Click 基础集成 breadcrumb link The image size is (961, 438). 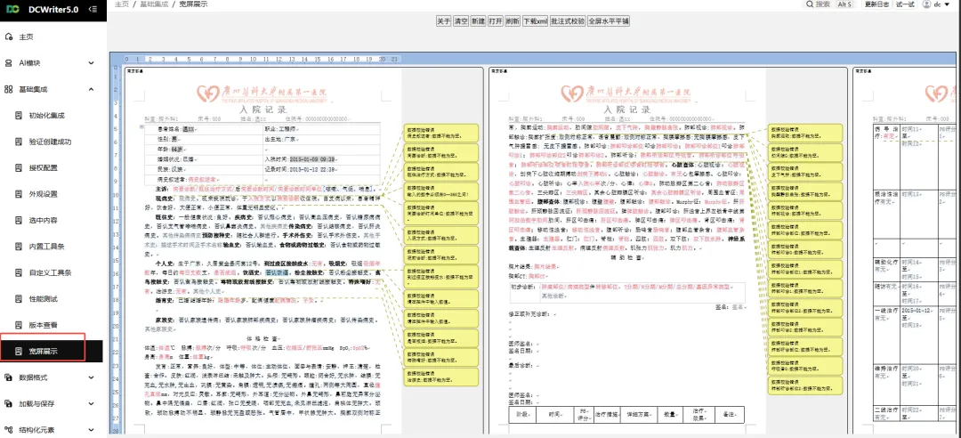(x=153, y=4)
